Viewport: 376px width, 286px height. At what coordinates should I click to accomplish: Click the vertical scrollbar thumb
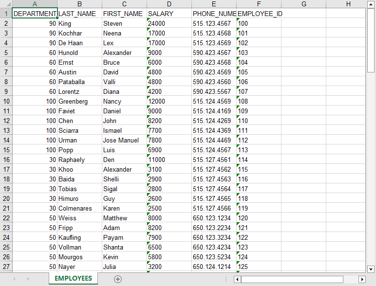(371, 41)
